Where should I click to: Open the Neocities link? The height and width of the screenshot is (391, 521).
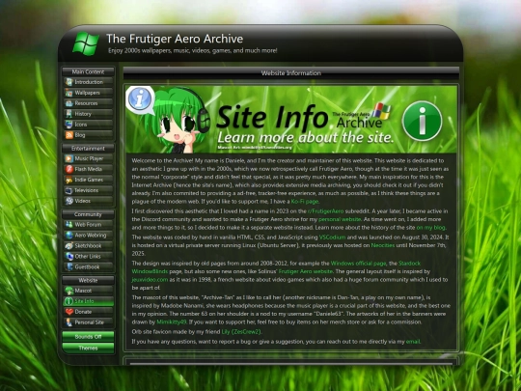tap(383, 246)
